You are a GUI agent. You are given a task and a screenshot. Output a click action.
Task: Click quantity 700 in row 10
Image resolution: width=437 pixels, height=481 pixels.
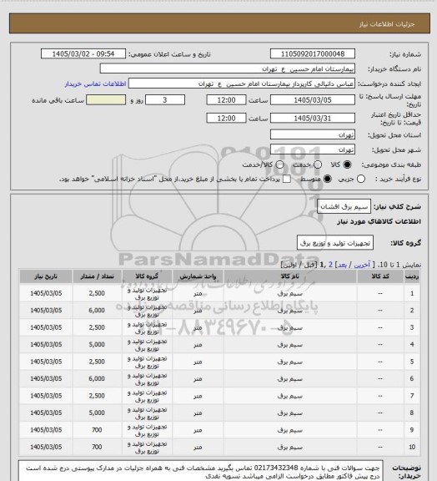click(x=97, y=447)
